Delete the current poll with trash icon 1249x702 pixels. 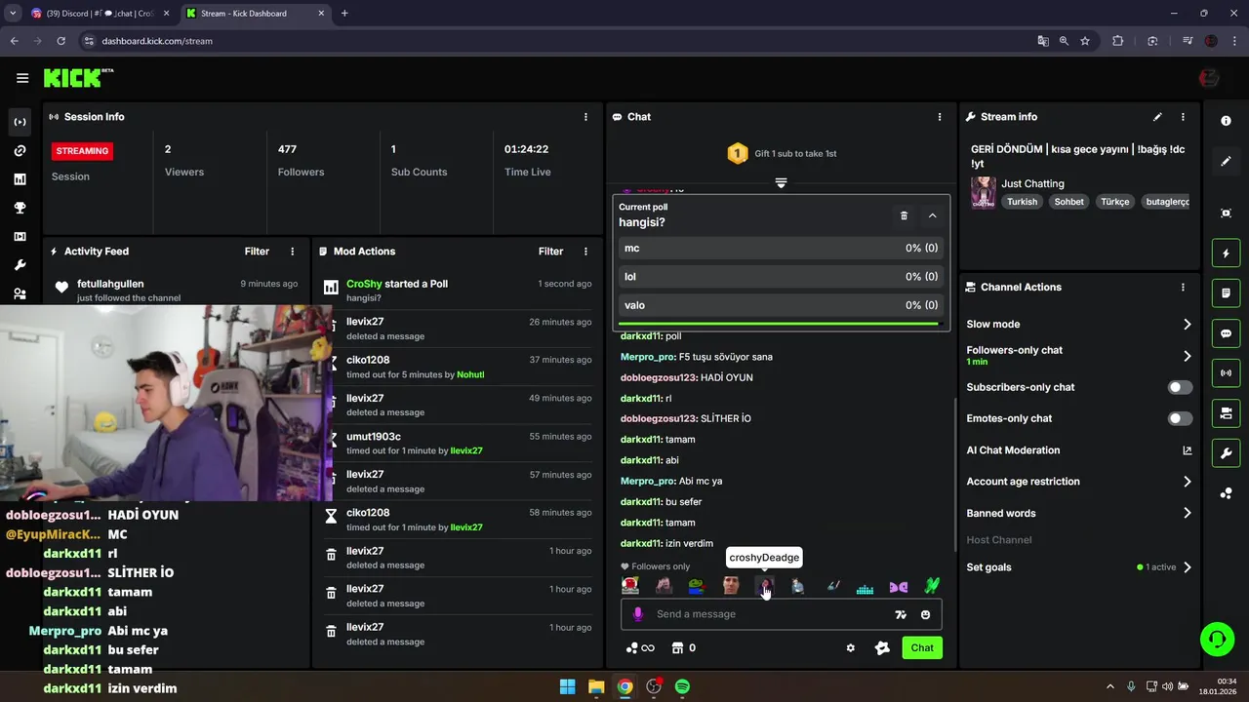904,215
